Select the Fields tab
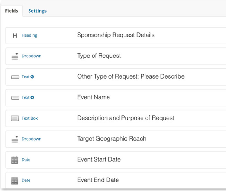The width and height of the screenshot is (226, 191). click(11, 11)
